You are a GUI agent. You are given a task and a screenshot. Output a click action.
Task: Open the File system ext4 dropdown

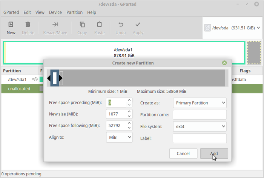200,126
